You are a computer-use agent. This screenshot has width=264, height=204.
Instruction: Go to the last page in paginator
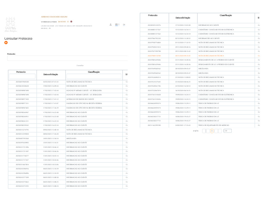220,131
